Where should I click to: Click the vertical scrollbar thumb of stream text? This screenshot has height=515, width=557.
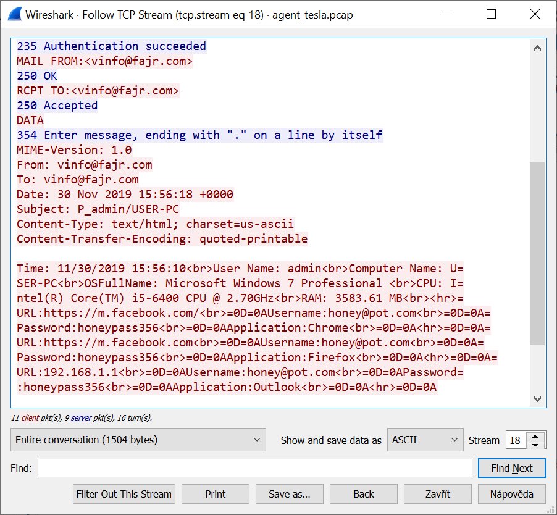point(537,253)
